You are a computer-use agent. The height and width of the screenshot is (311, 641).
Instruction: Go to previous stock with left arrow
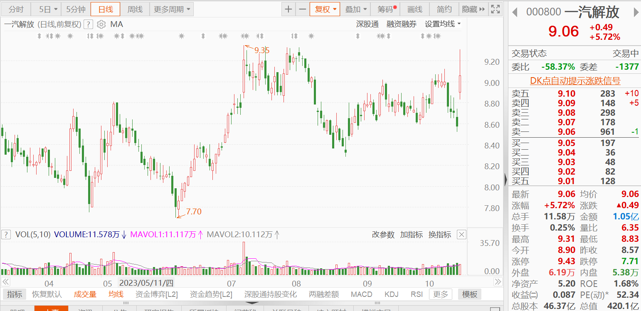515,12
